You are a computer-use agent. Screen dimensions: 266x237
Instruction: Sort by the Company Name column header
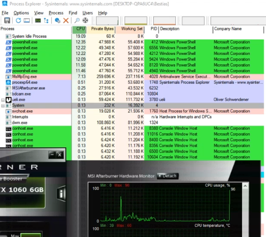pyautogui.click(x=238, y=29)
